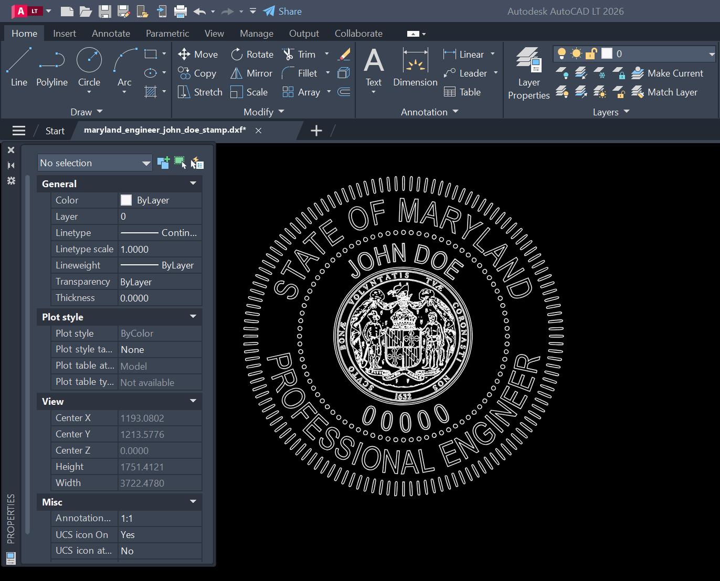Screen dimensions: 720x581
Task: Click the Erase tool icon
Action: [x=344, y=54]
